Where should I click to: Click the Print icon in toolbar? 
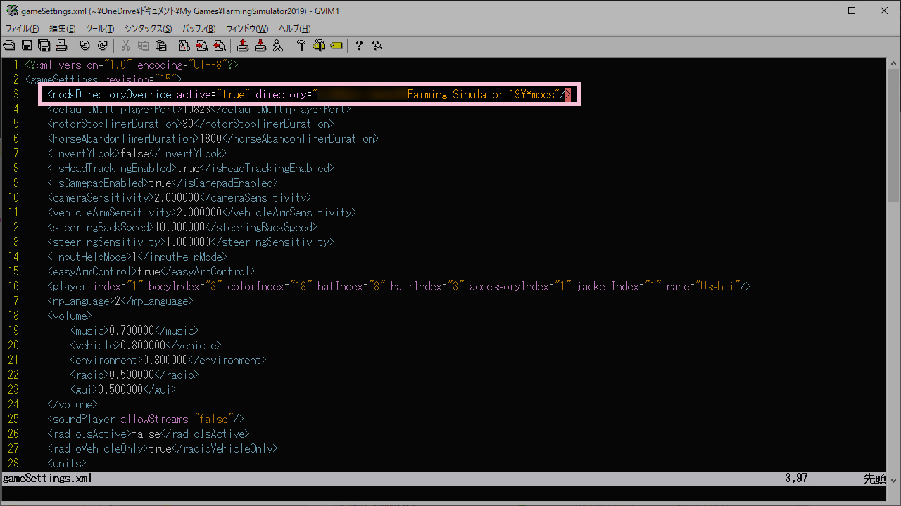pos(61,46)
